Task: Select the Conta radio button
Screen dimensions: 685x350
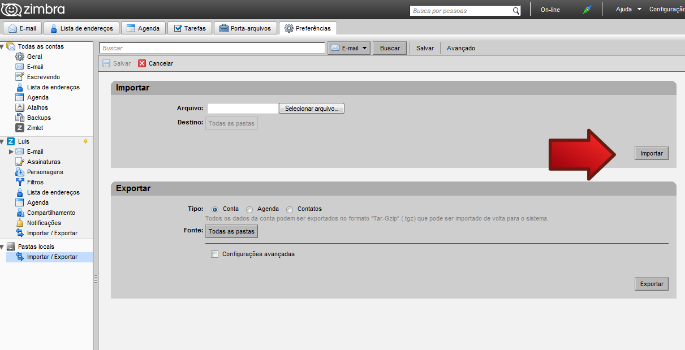Action: (215, 209)
